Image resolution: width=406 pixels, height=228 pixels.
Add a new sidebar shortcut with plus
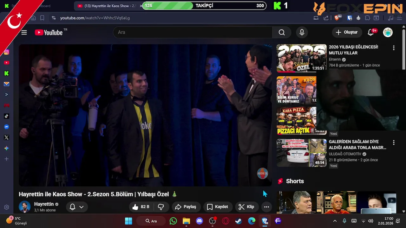(6, 159)
